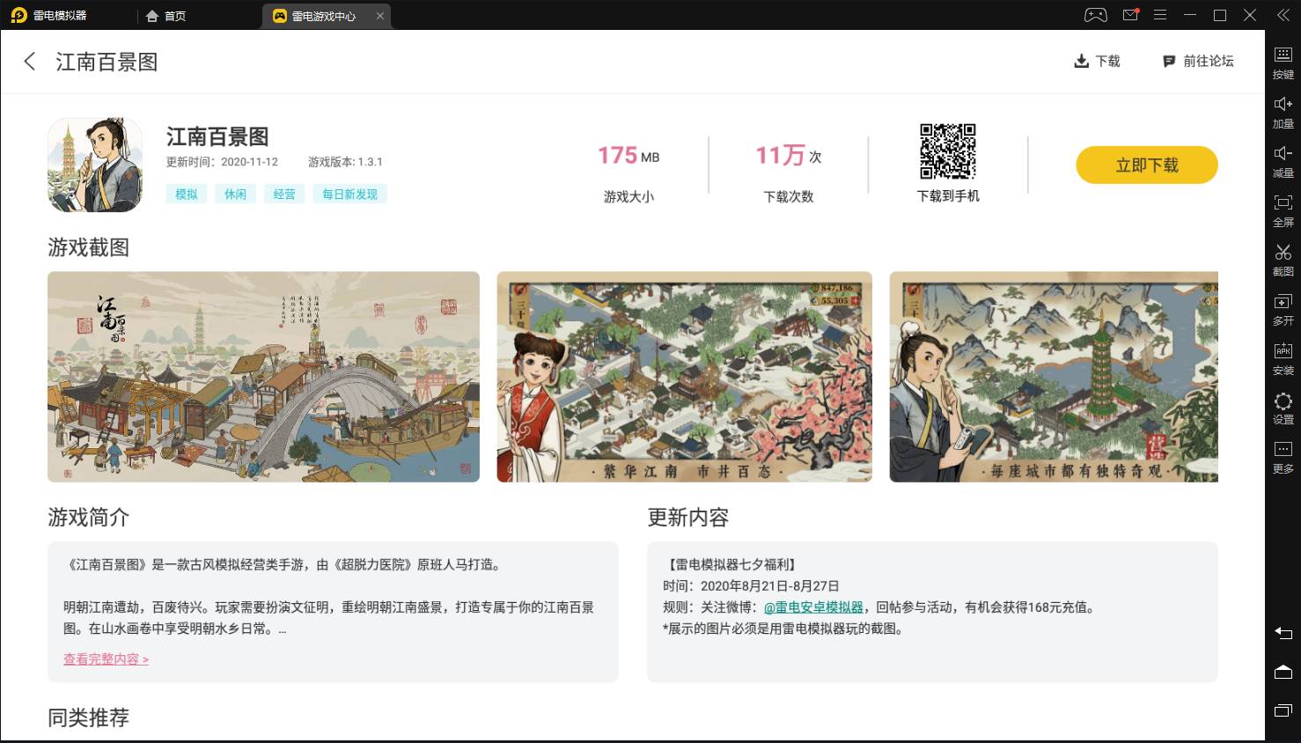Decrease volume with the 减量 icon
The height and width of the screenshot is (743, 1301).
(1283, 160)
